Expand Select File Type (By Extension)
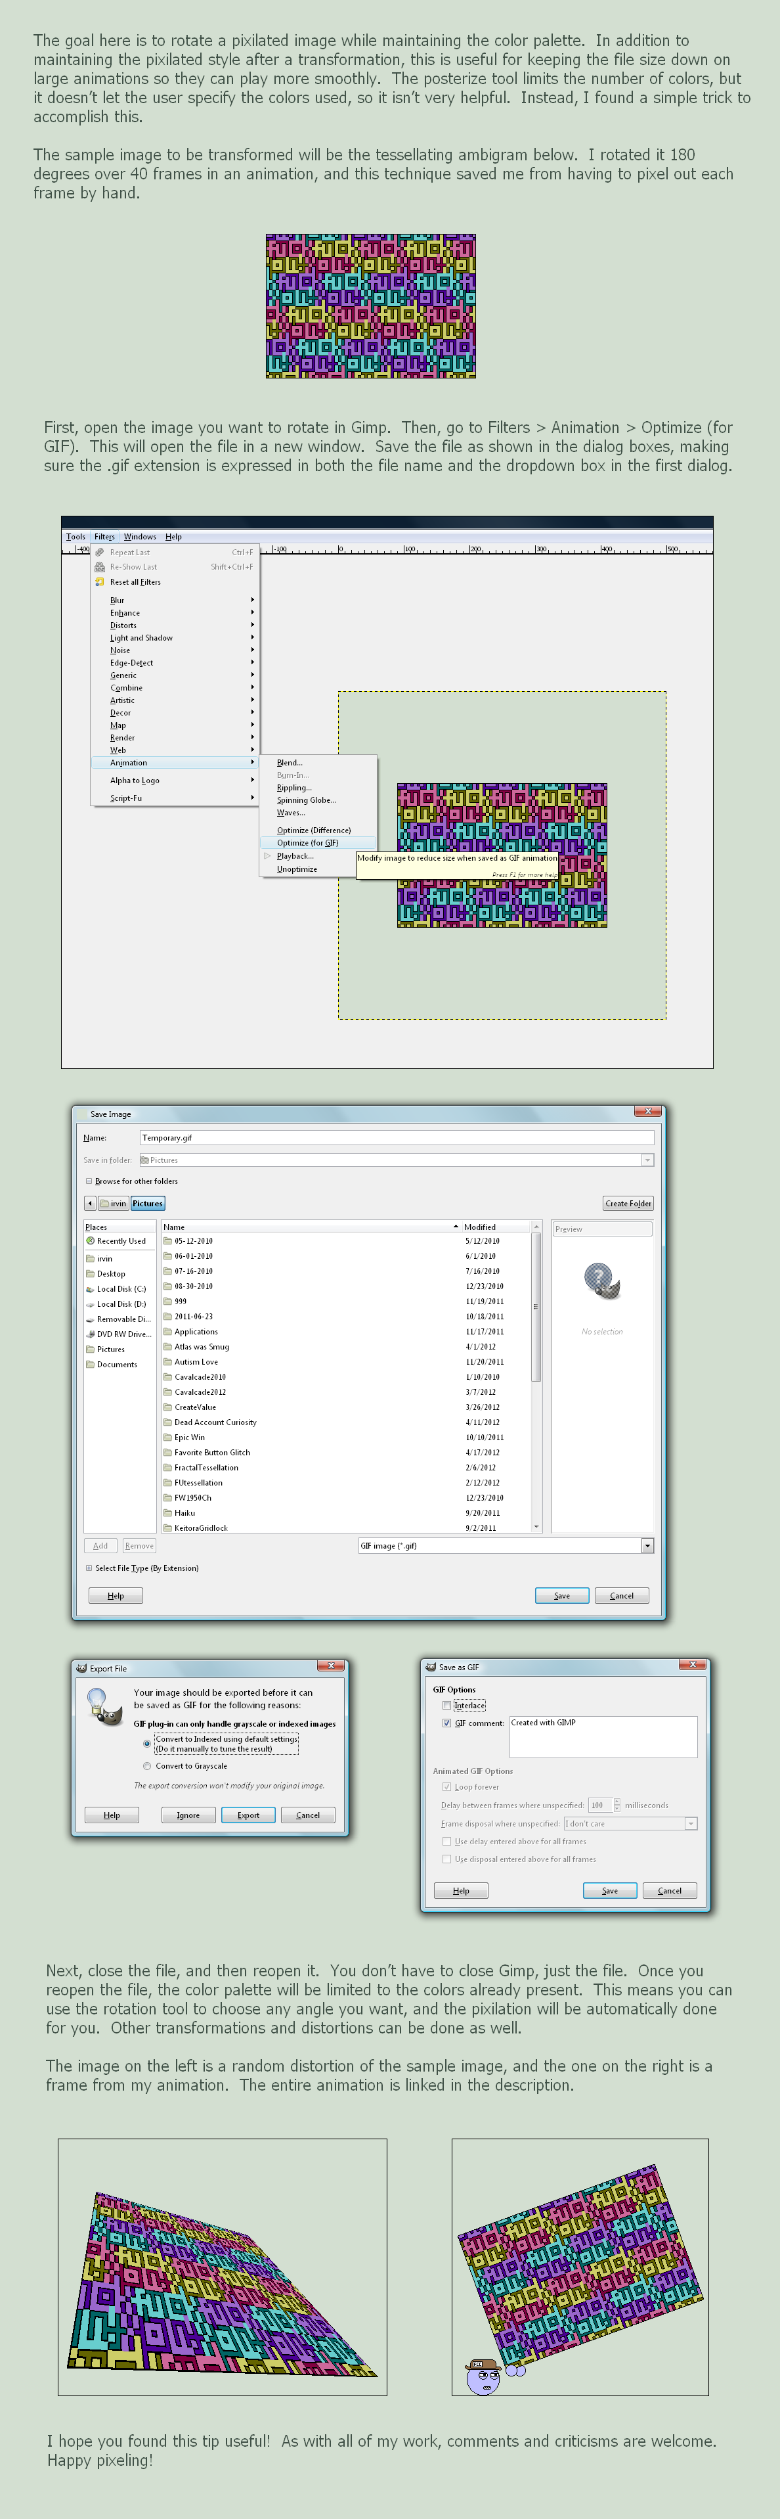 [x=89, y=1568]
